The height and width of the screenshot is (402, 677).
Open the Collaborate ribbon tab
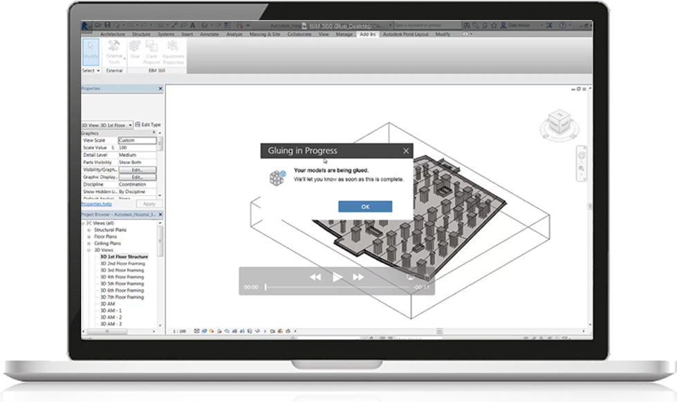click(x=299, y=34)
